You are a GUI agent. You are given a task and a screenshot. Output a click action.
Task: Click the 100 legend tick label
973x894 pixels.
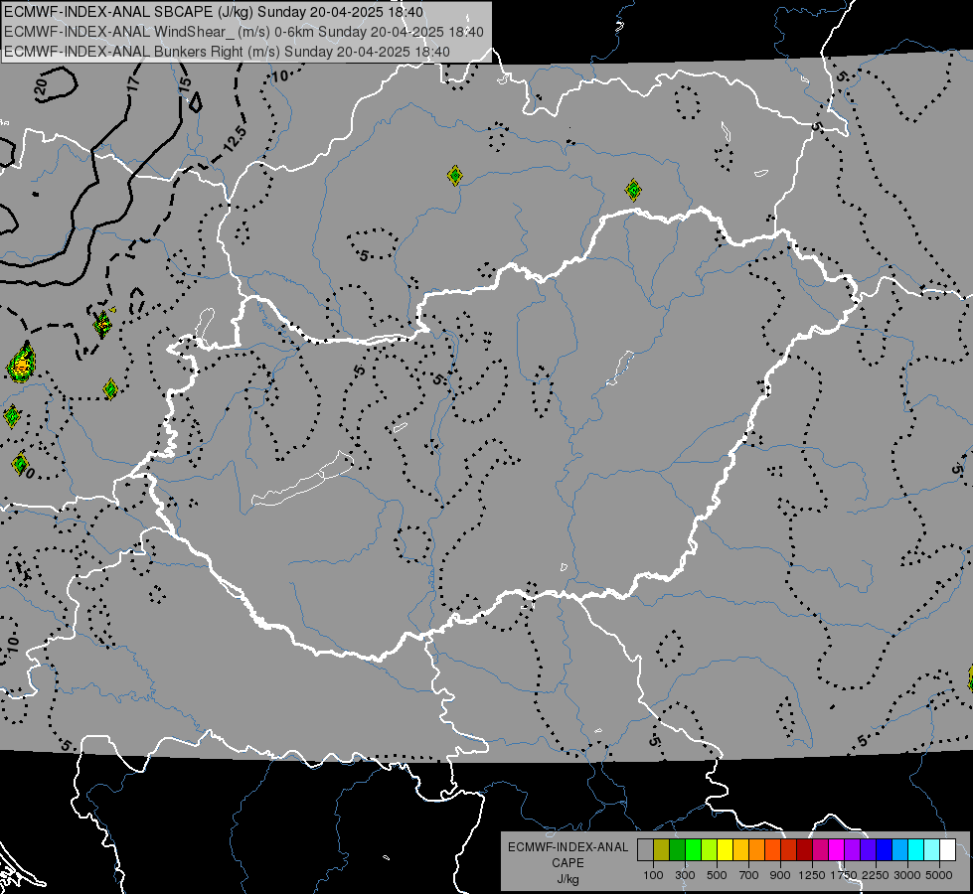653,875
